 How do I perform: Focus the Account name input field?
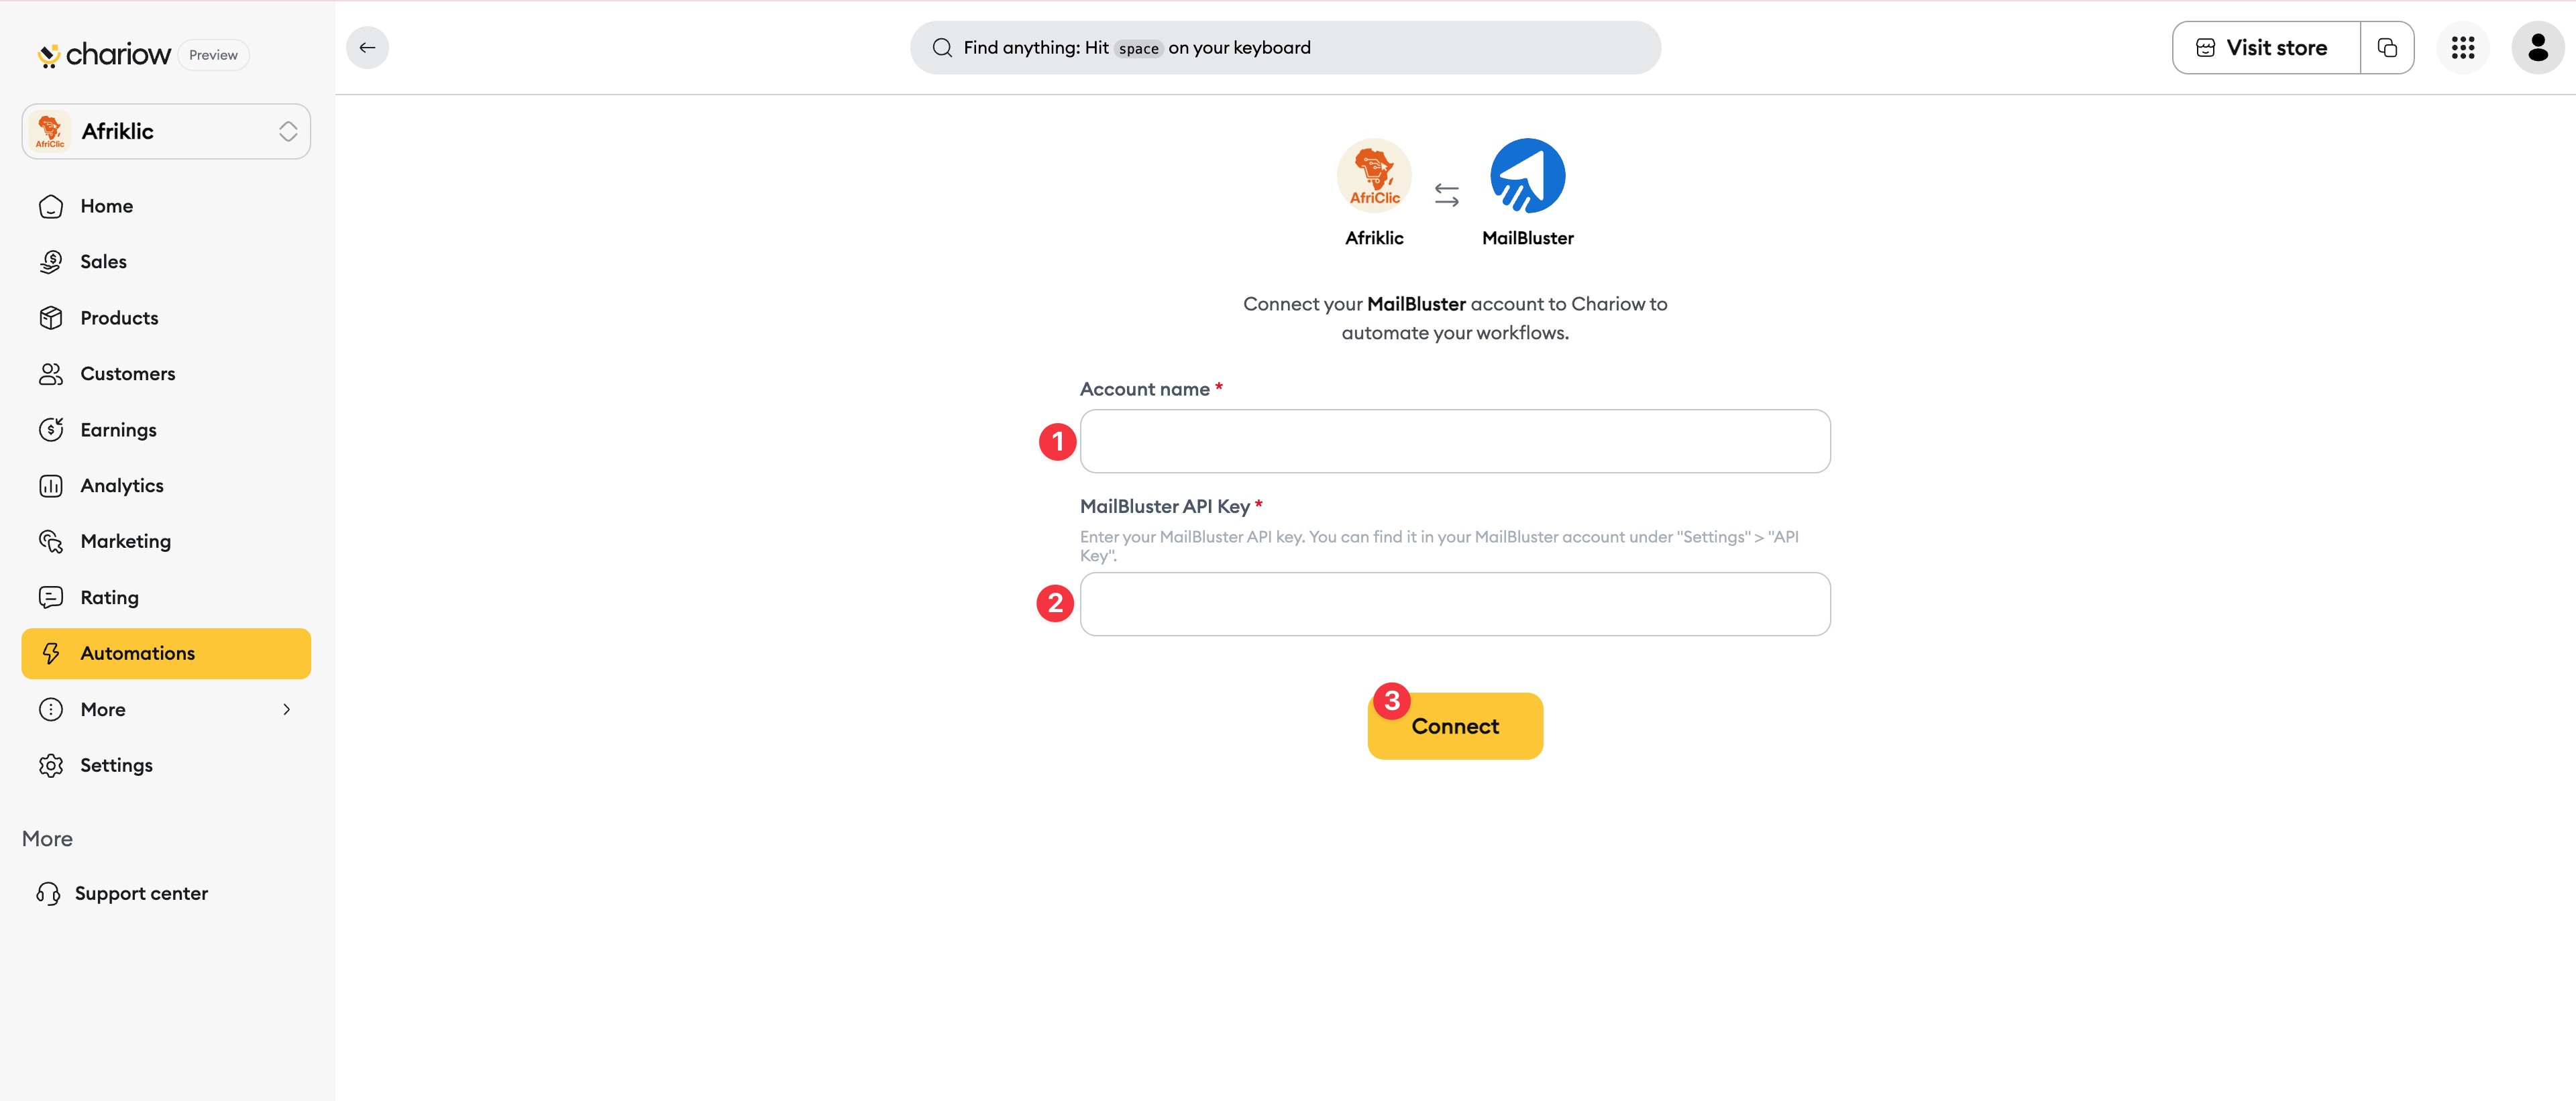pyautogui.click(x=1455, y=441)
